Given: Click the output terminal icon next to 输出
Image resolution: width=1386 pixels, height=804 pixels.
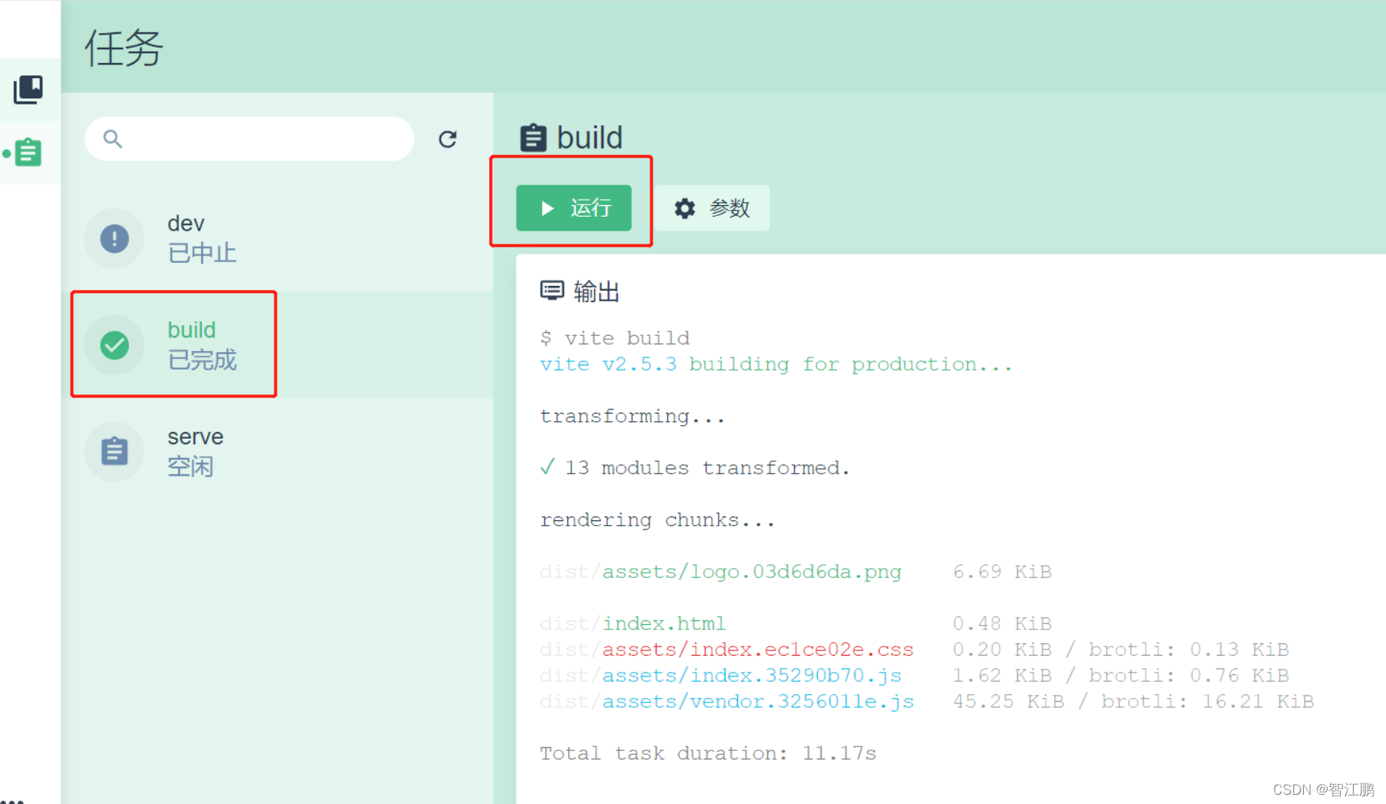Looking at the screenshot, I should 551,290.
